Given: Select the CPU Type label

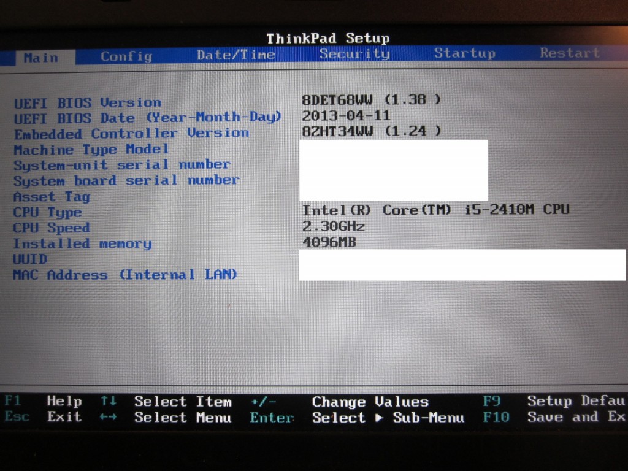Looking at the screenshot, I should (x=47, y=212).
